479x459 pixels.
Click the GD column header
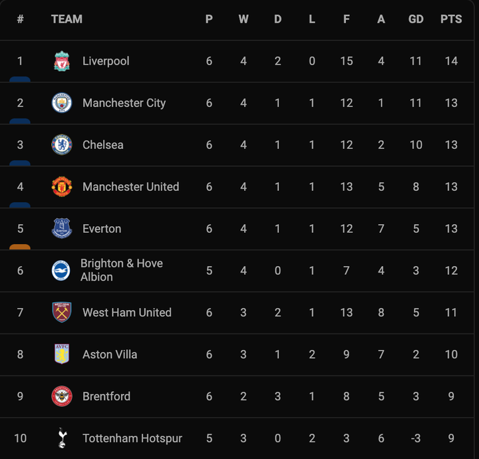pos(416,19)
